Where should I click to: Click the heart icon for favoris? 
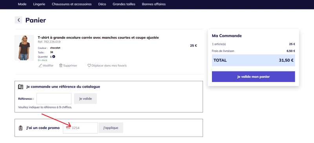89,65
